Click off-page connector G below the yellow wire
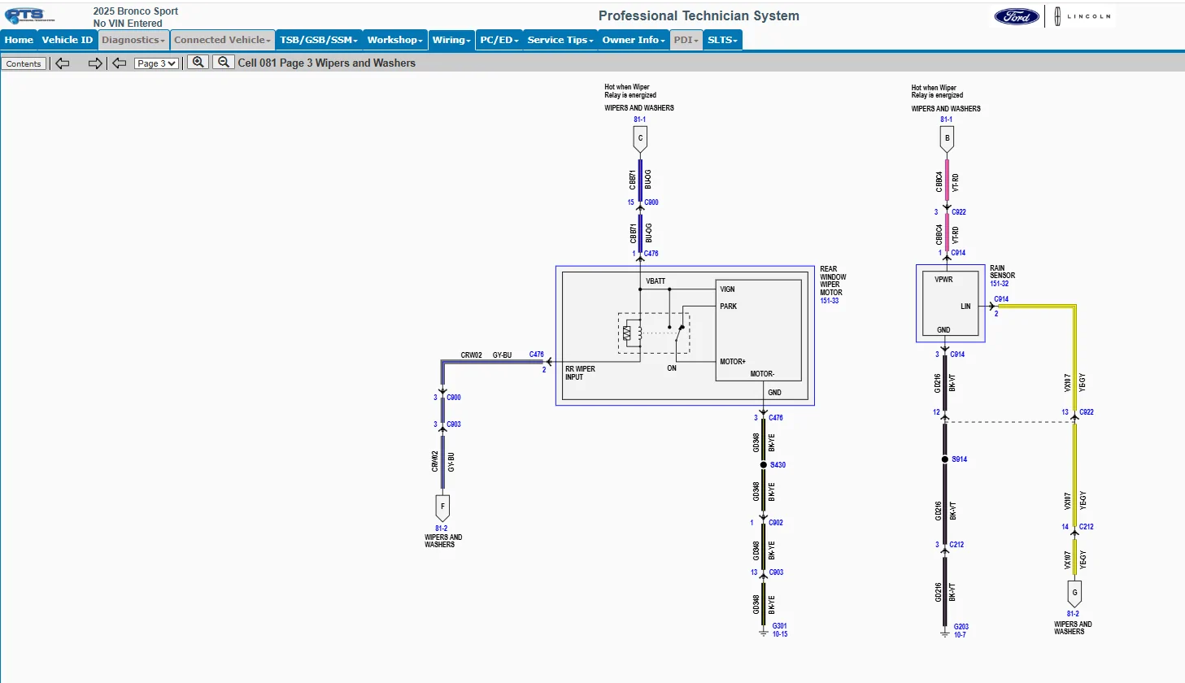The width and height of the screenshot is (1185, 683). click(x=1074, y=593)
